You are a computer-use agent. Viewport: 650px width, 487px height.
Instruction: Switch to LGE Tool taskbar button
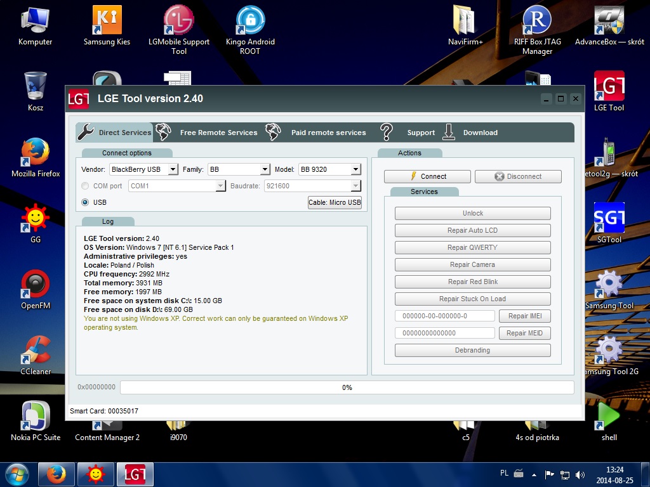tap(135, 474)
